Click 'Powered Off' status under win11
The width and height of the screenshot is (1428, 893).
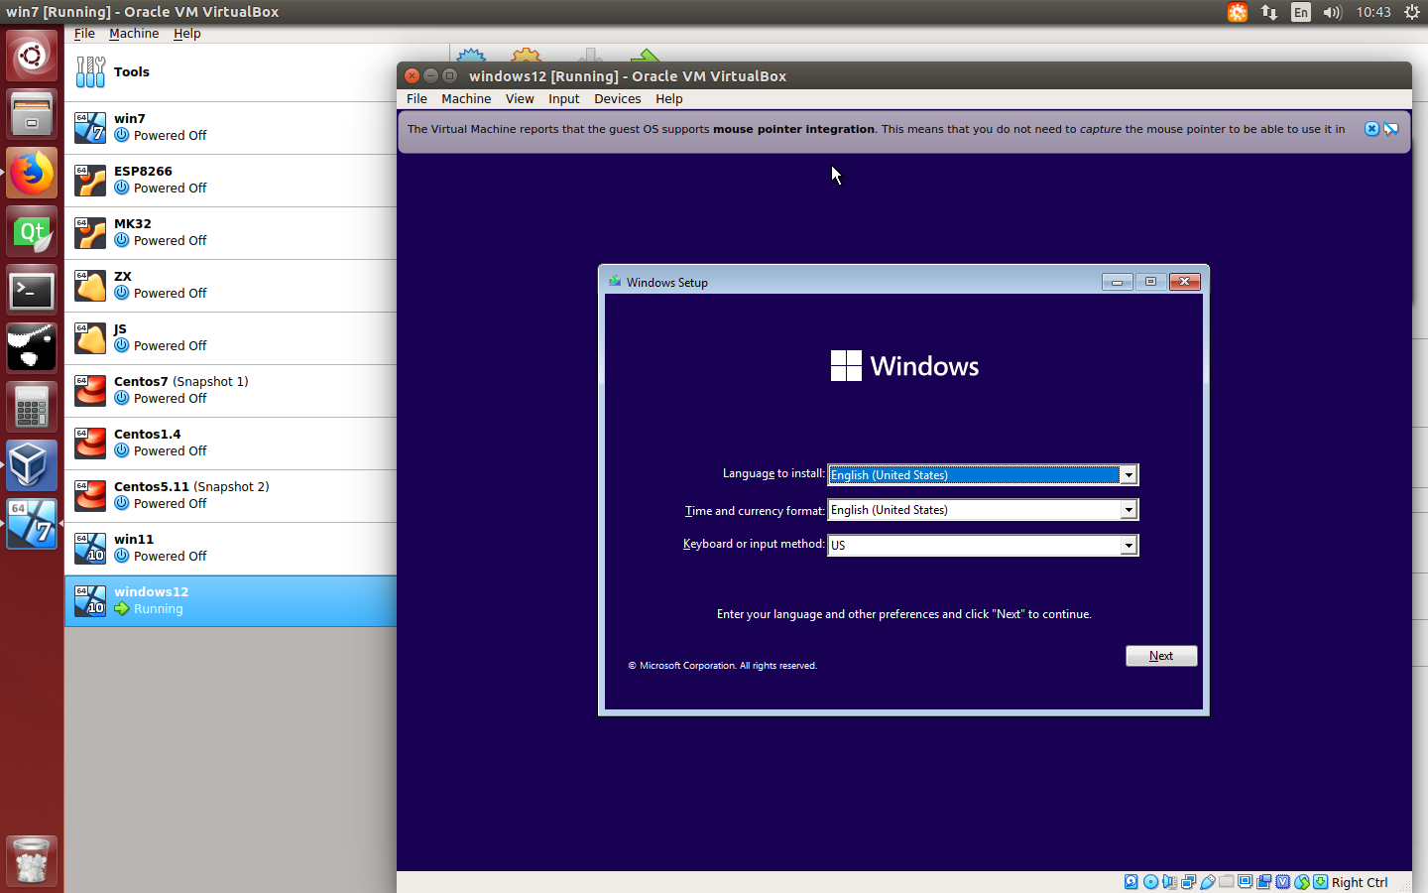(170, 557)
